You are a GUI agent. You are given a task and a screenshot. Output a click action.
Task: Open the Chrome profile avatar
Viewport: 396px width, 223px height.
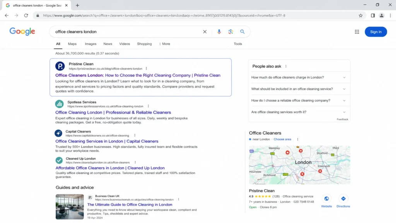point(382,15)
